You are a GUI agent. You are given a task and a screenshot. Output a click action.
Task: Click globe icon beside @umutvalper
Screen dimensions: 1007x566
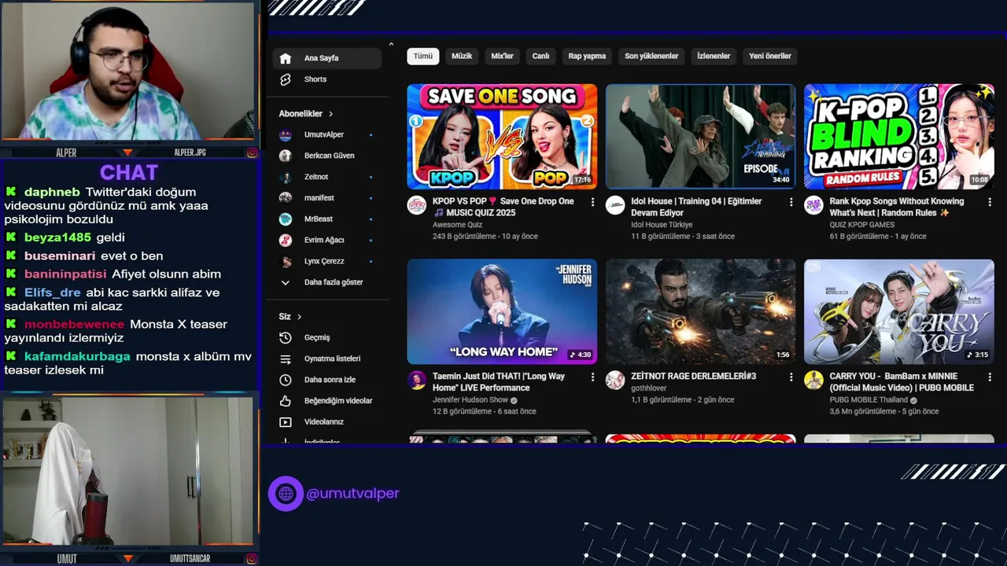click(286, 494)
